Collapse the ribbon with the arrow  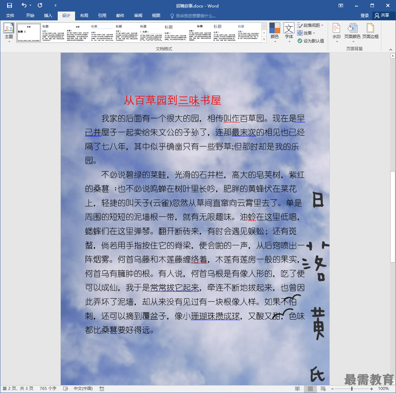[391, 50]
